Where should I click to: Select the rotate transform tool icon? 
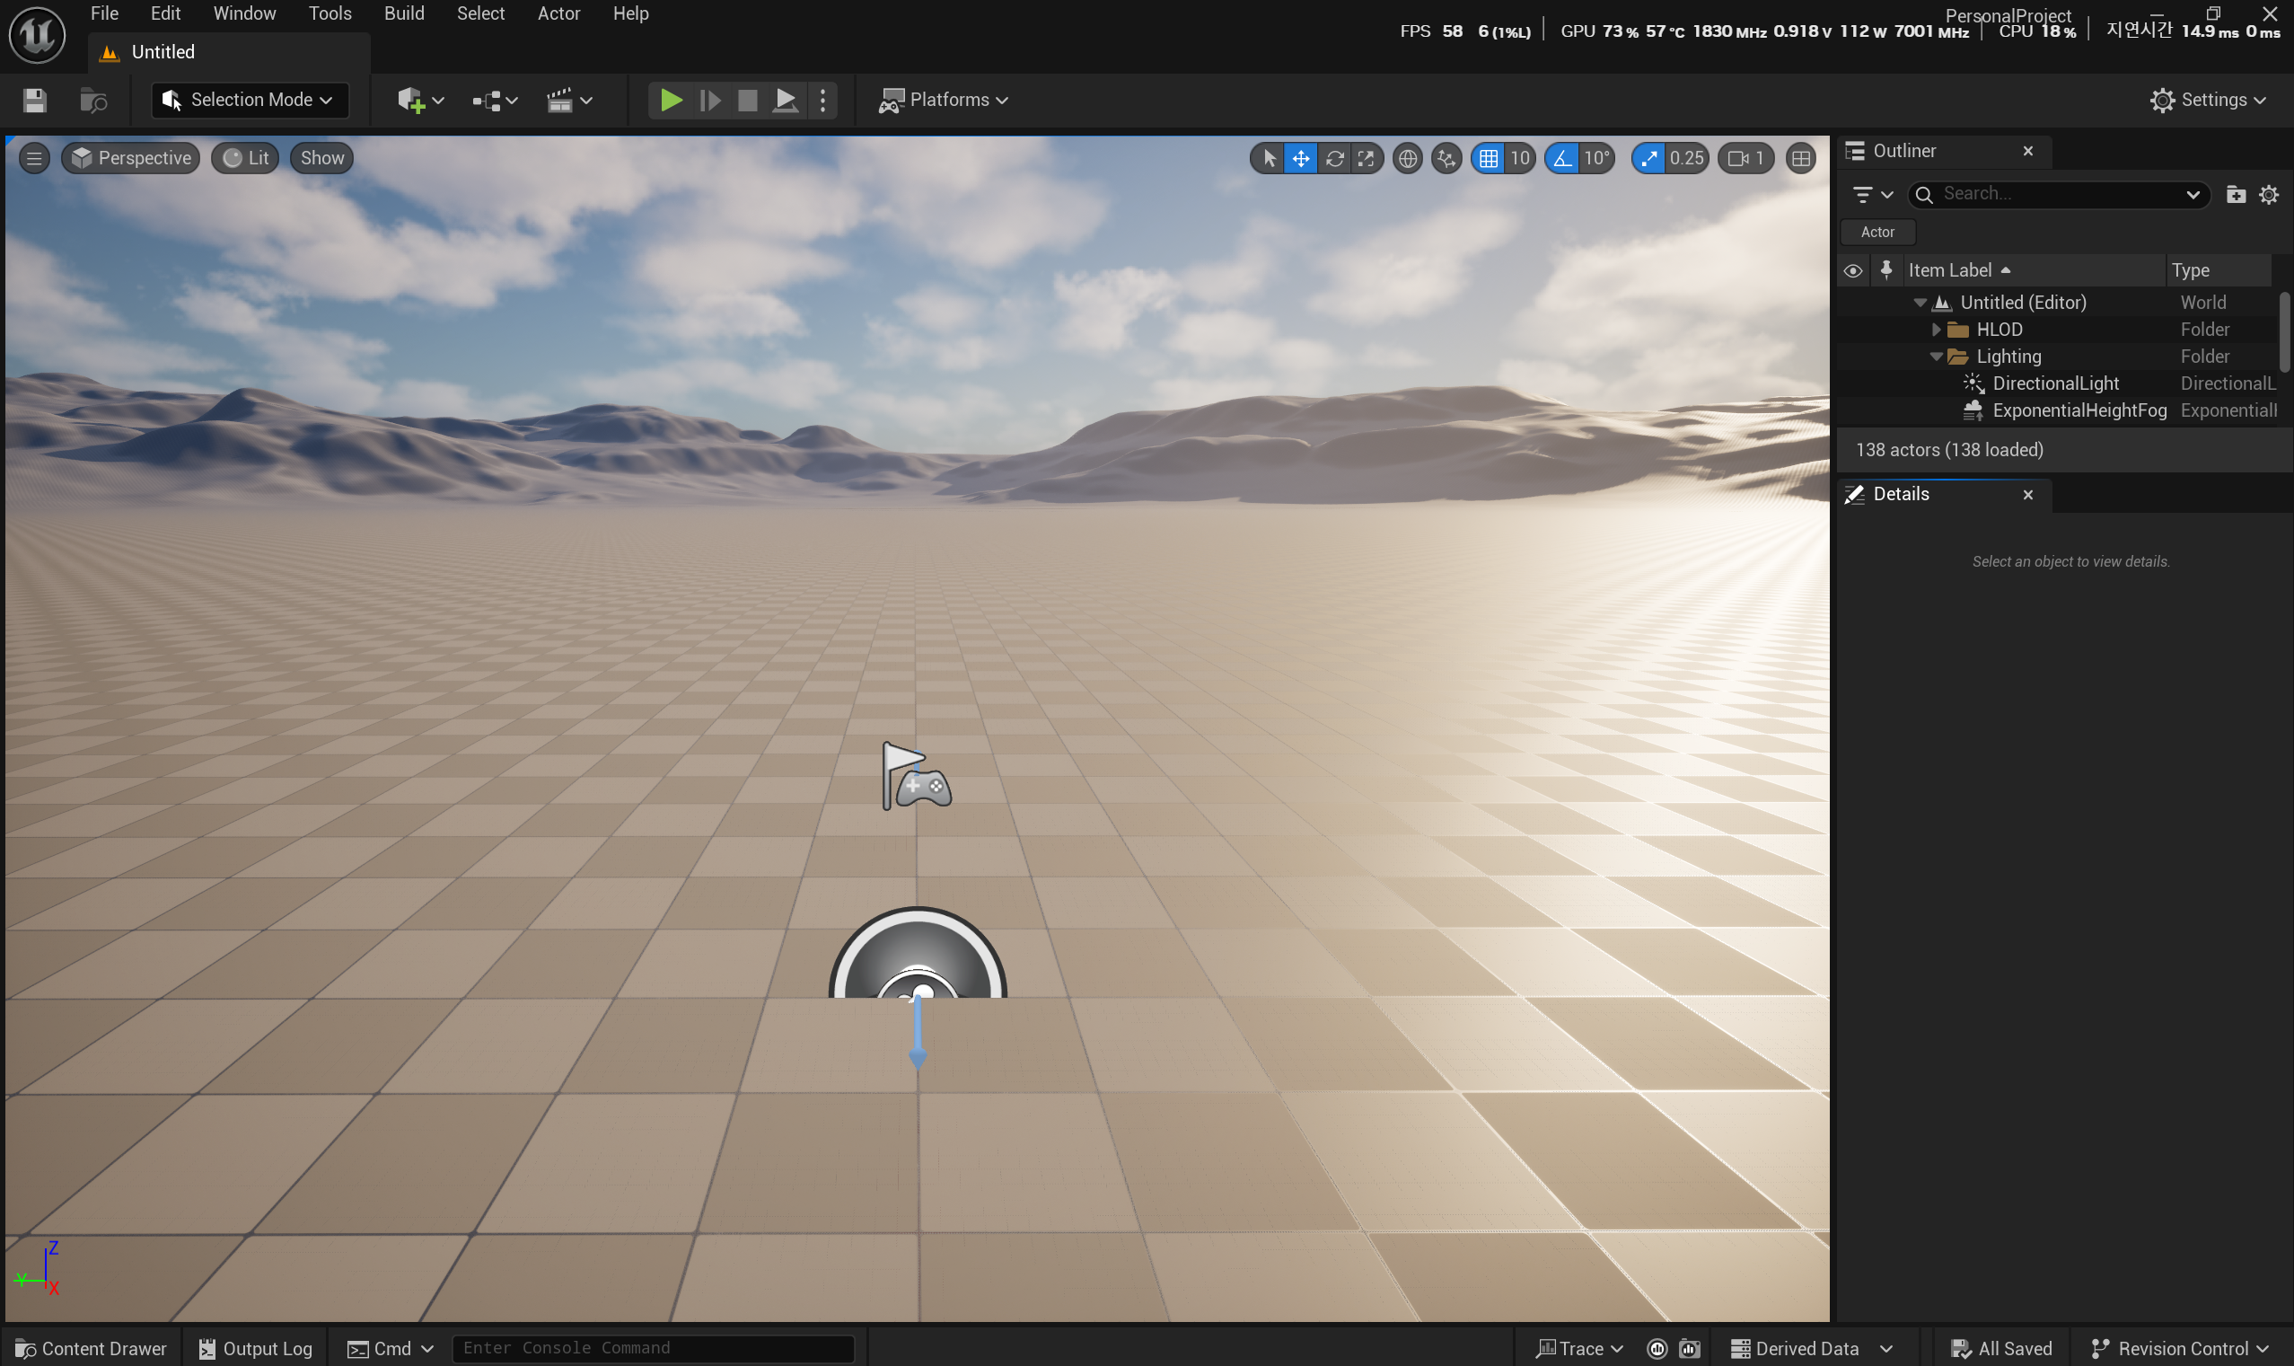point(1334,158)
